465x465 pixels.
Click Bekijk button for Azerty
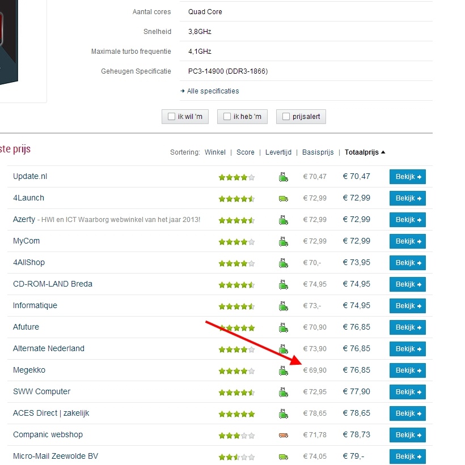click(407, 220)
